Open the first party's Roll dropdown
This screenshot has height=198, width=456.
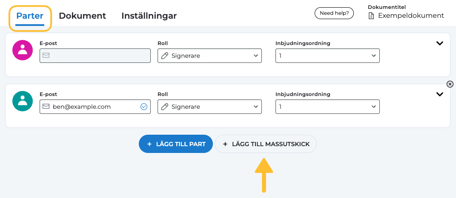click(x=209, y=56)
